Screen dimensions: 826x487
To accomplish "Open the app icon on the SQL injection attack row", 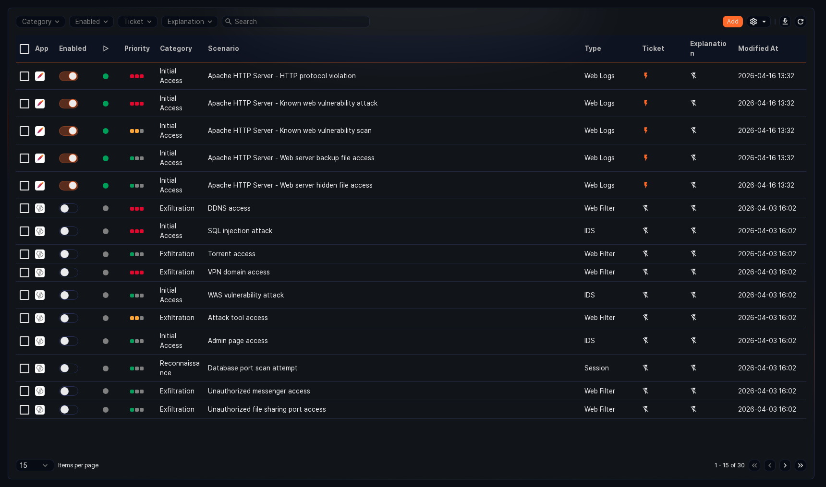I will click(x=40, y=231).
